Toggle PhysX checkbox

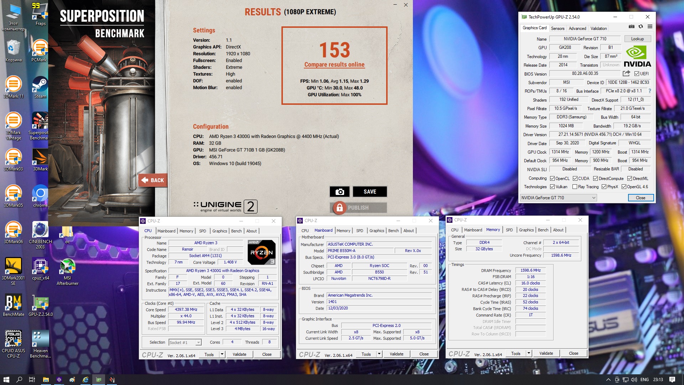[x=604, y=187]
